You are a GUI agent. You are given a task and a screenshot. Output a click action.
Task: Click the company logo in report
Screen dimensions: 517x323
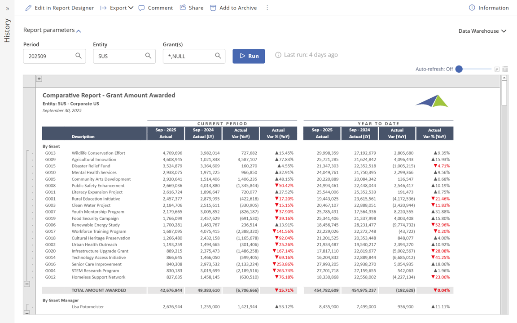point(432,101)
